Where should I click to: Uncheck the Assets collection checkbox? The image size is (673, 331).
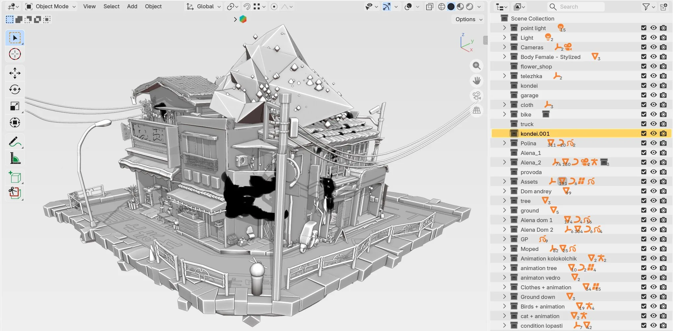tap(644, 181)
